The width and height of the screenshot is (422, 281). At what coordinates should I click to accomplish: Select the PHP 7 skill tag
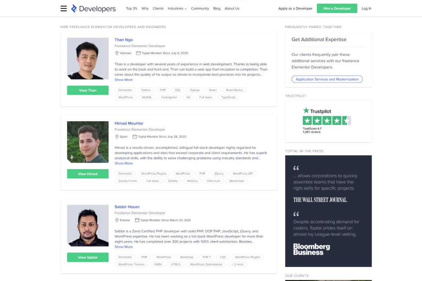pyautogui.click(x=207, y=257)
